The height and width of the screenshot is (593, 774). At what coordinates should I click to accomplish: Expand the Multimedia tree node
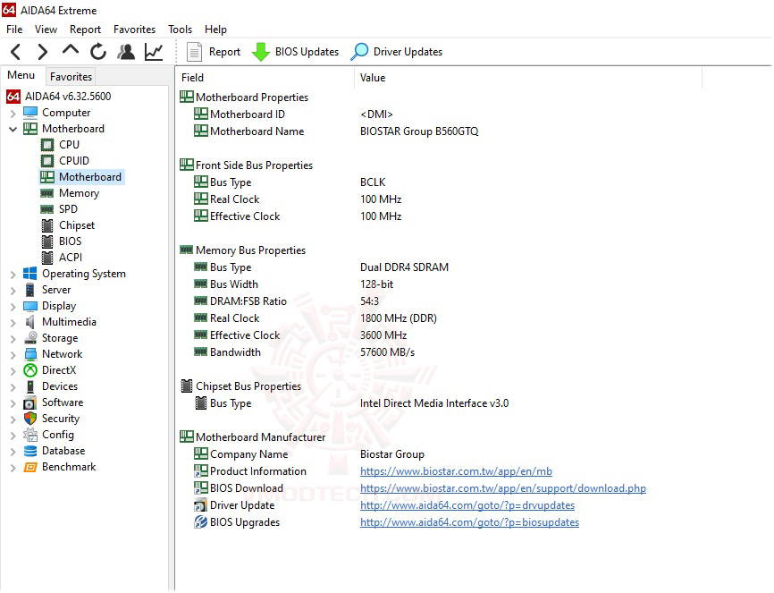pyautogui.click(x=13, y=323)
